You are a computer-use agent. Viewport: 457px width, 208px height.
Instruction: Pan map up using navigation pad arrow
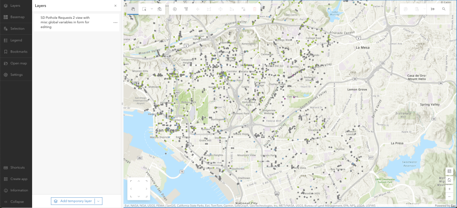[139, 181]
